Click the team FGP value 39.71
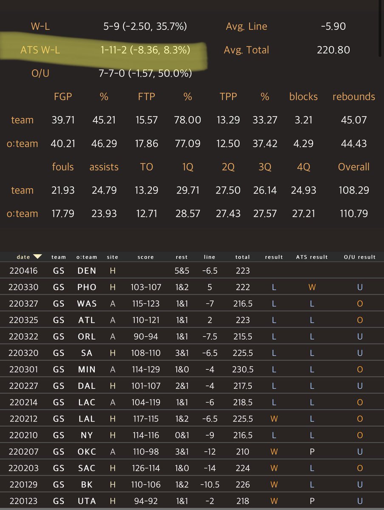Image resolution: width=384 pixels, height=510 pixels. tap(63, 120)
